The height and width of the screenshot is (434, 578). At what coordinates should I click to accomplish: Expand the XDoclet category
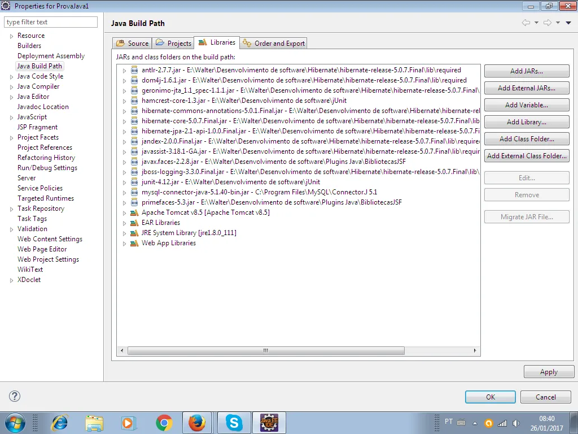[11, 280]
